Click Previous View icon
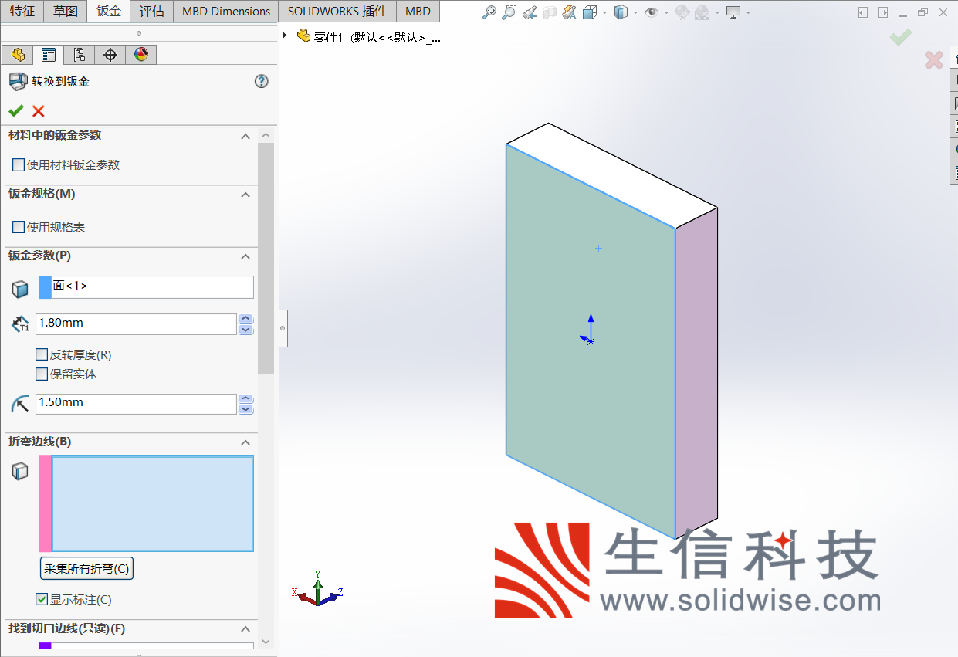 (x=530, y=12)
